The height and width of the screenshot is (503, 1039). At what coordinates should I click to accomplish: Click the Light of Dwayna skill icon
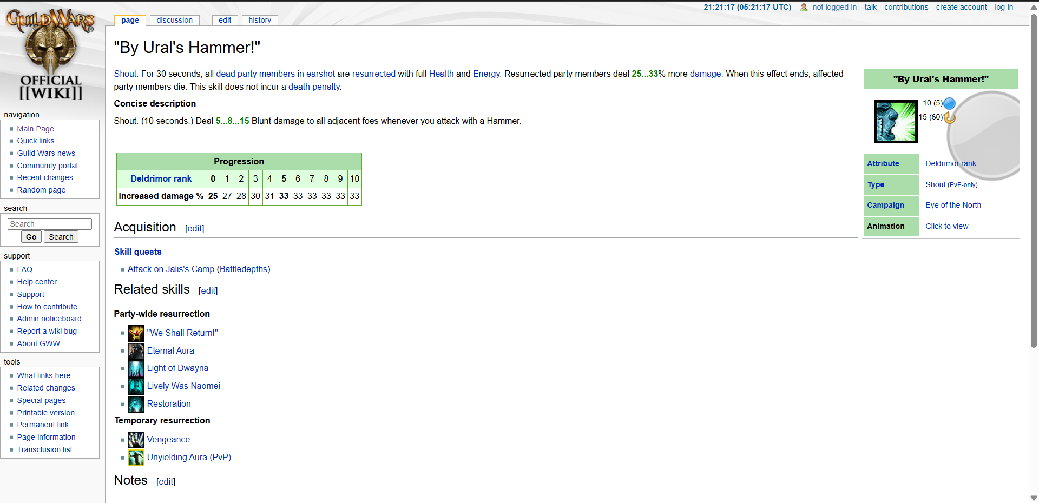point(136,368)
